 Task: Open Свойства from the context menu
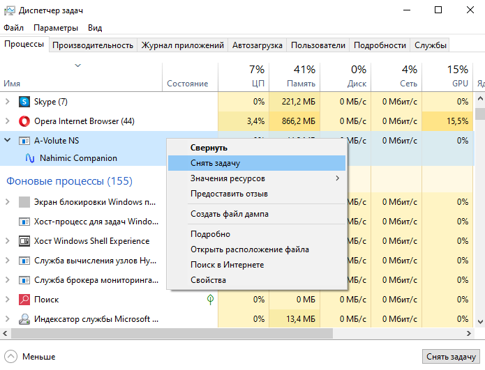coord(257,280)
